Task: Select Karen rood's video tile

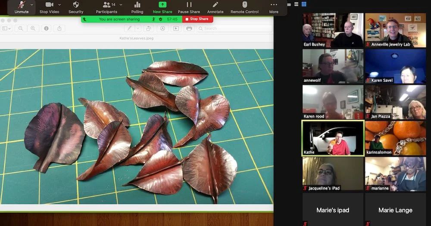Action: click(333, 102)
